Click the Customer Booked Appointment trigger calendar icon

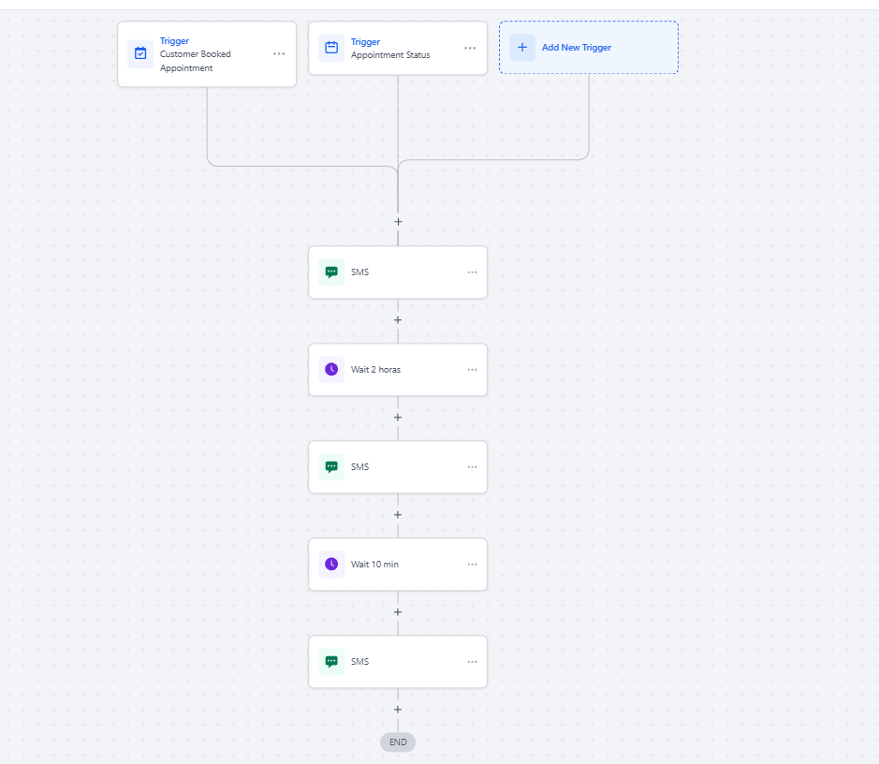140,54
